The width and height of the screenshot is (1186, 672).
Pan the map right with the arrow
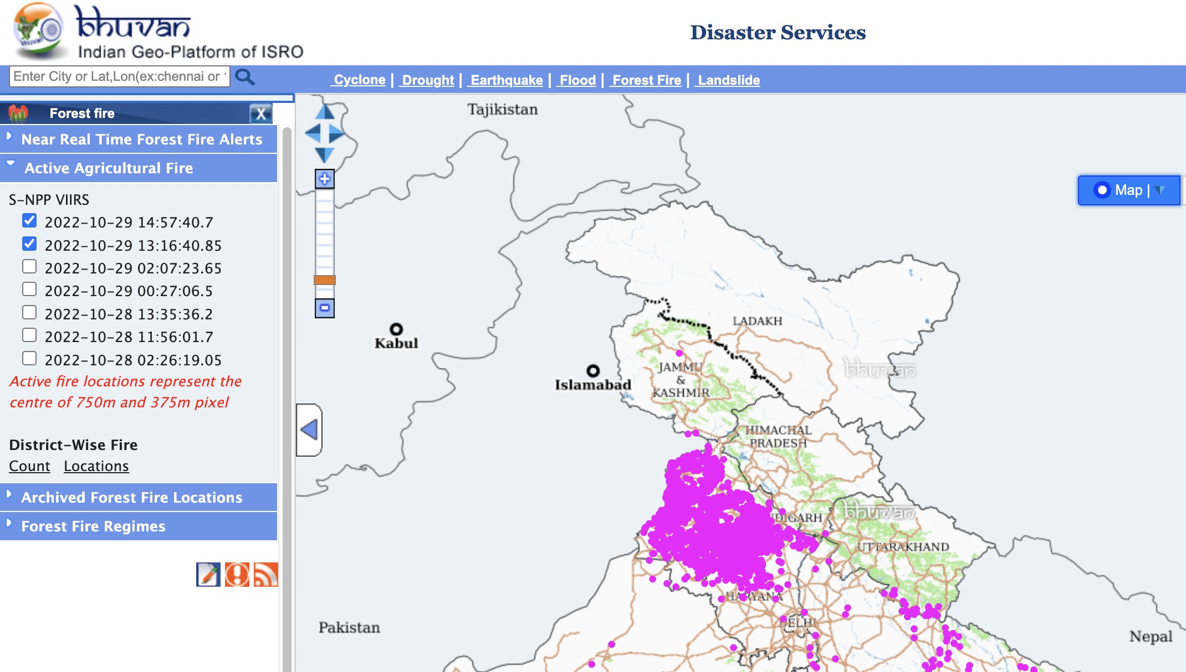pos(336,133)
